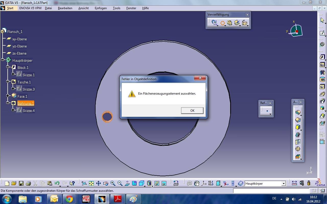This screenshot has height=204, width=327.
Task: Click the Zoom Out magnifier icon
Action: [x=120, y=183]
